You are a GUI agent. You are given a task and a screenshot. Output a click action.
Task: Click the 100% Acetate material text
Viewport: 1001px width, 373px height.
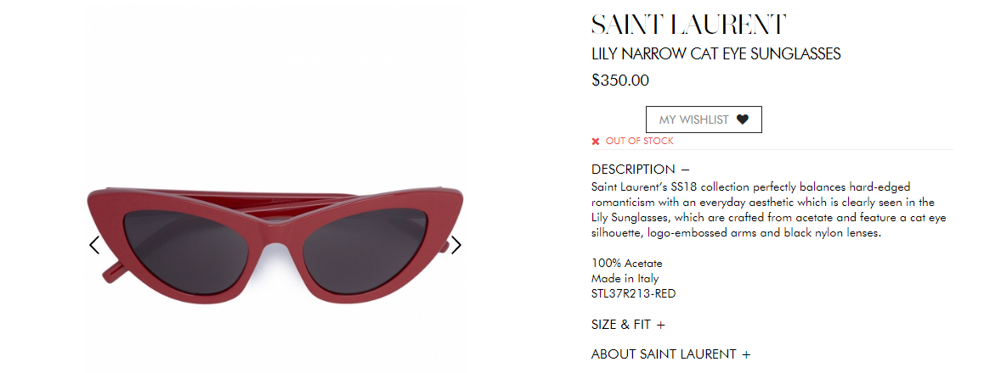point(627,264)
